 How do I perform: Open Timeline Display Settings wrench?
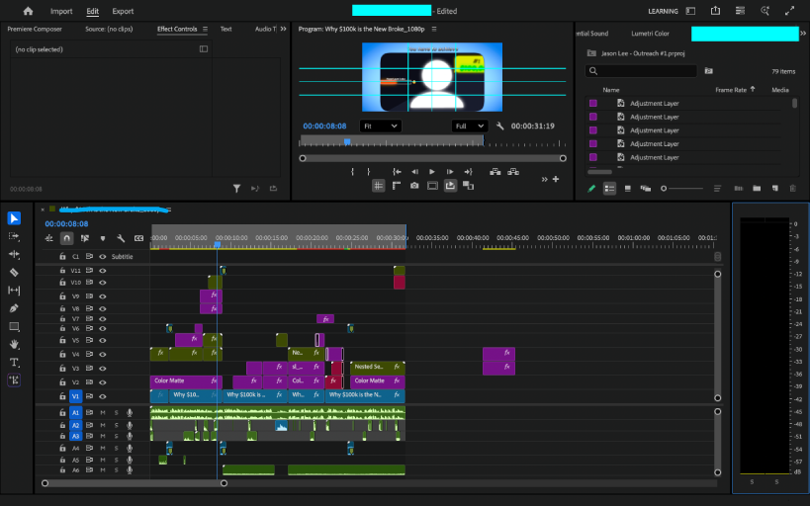pyautogui.click(x=121, y=238)
